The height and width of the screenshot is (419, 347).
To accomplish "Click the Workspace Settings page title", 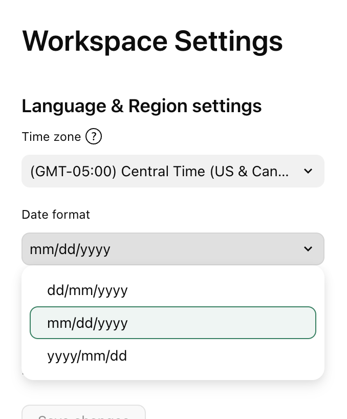I will coord(152,41).
